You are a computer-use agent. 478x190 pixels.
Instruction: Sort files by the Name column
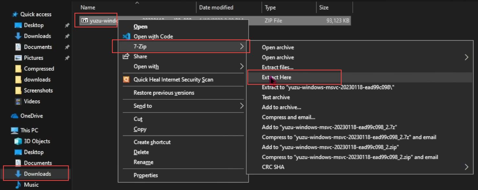coord(88,7)
